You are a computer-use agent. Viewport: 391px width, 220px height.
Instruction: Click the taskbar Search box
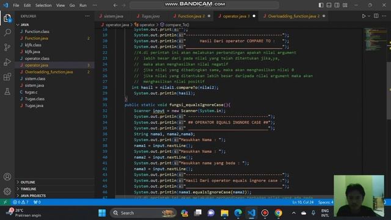pos(143,213)
